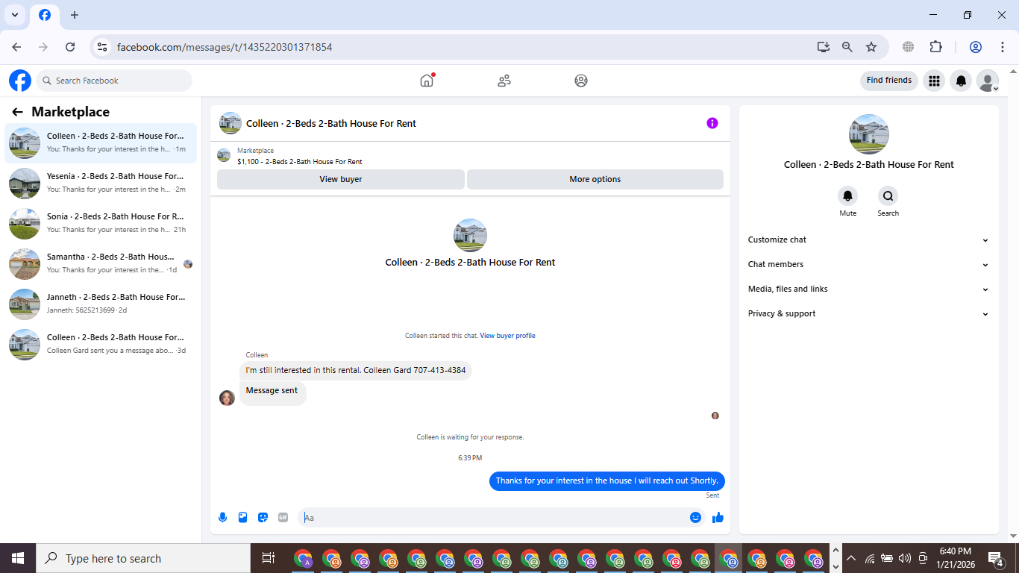The image size is (1019, 573).
Task: Open the Yesenia conversation
Action: point(101,183)
